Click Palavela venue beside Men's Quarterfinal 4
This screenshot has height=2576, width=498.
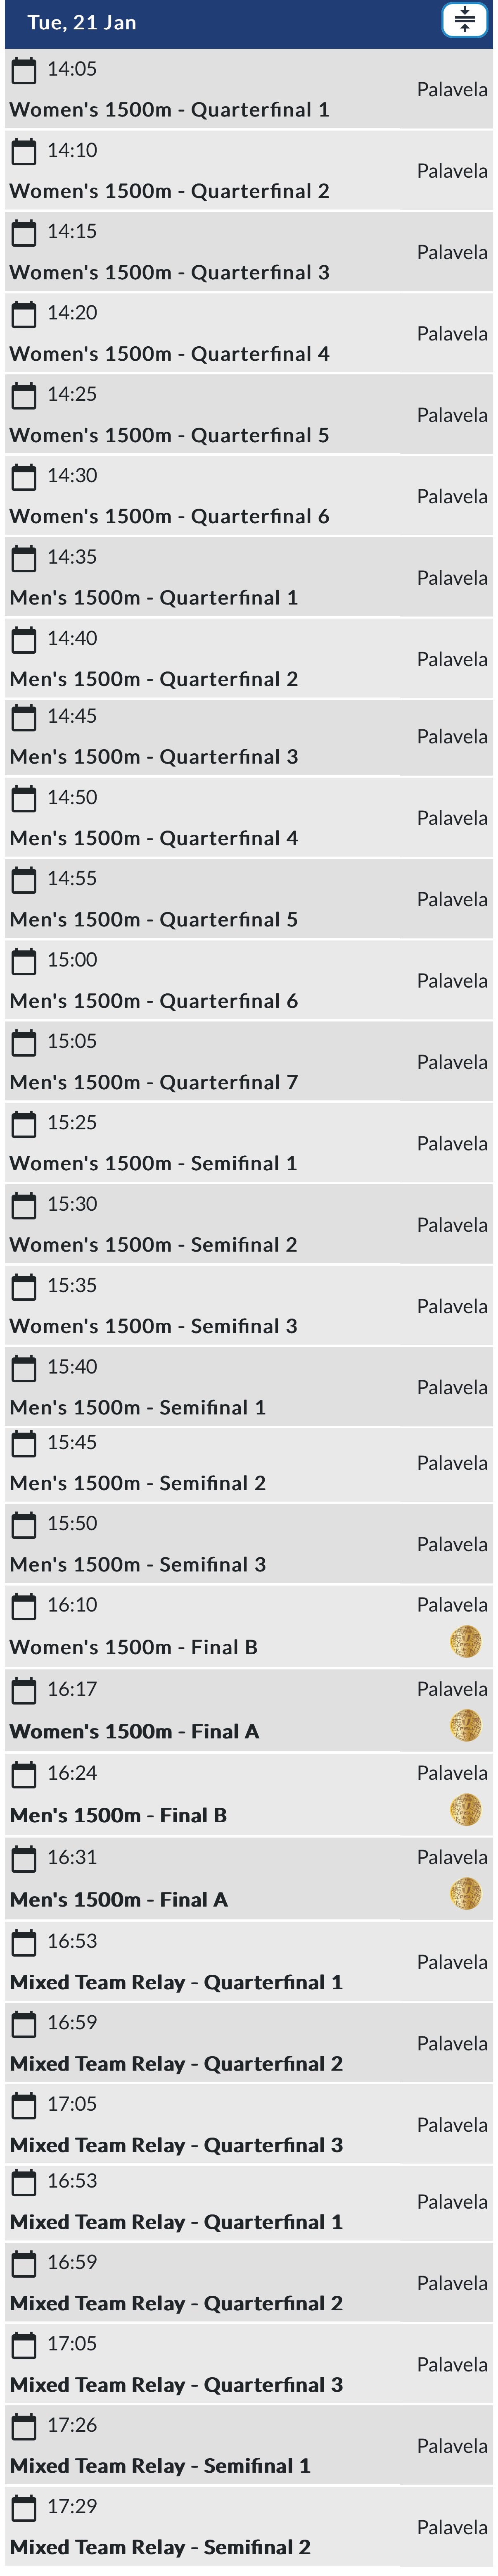pos(452,818)
